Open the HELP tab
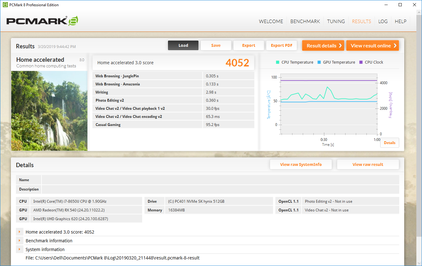 coord(400,22)
